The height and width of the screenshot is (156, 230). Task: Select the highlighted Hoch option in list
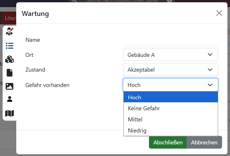click(x=170, y=97)
